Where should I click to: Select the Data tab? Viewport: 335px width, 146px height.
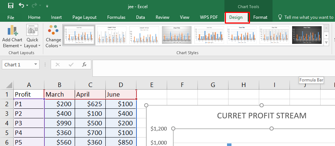coord(141,17)
